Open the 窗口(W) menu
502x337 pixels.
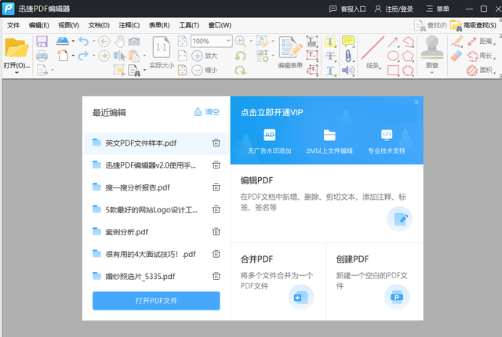pos(220,25)
